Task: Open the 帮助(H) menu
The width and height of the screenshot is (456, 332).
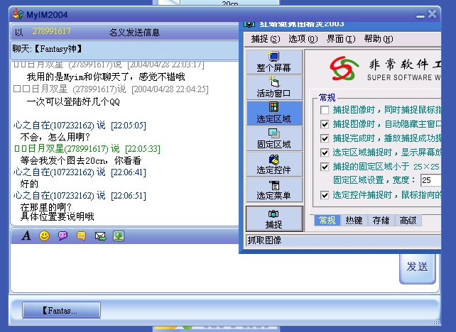Action: (x=379, y=38)
